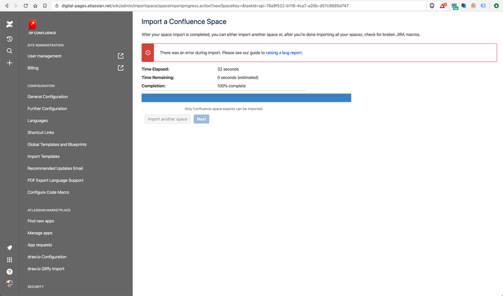Click the Time Elapsed label

pyautogui.click(x=155, y=69)
